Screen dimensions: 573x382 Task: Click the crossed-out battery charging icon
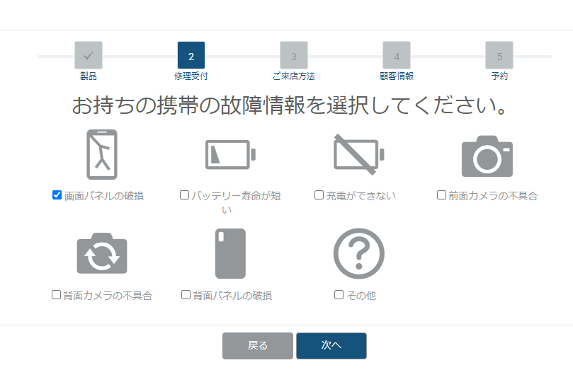[x=358, y=154]
